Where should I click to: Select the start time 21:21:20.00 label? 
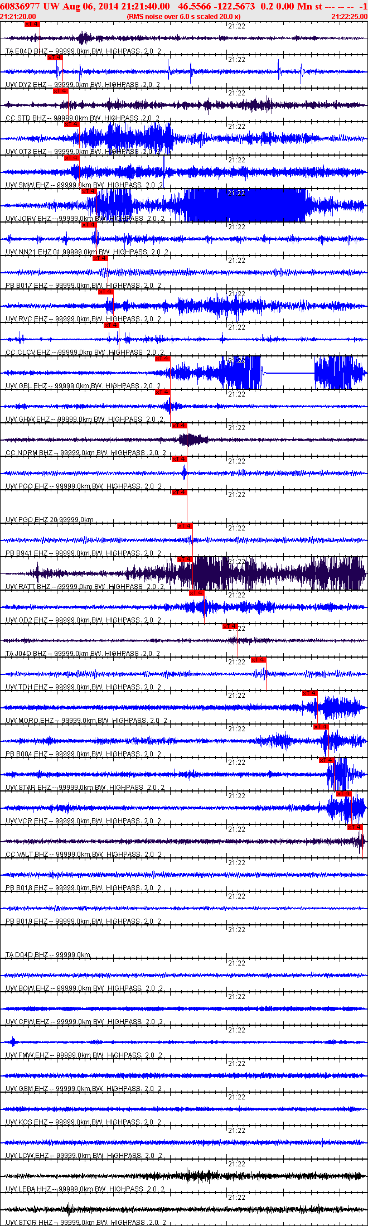pos(18,17)
